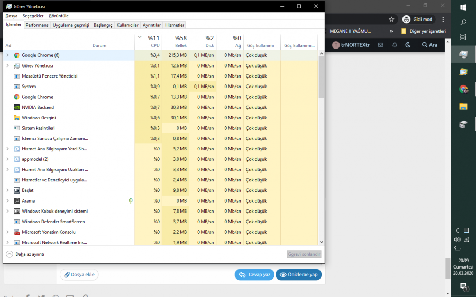The image size is (476, 297).
Task: Open the Seçenekler menu
Action: (33, 16)
